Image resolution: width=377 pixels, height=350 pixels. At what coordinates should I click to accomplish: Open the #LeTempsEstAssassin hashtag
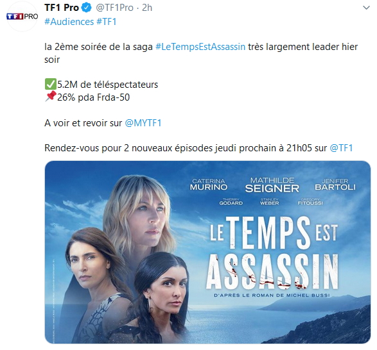(200, 47)
